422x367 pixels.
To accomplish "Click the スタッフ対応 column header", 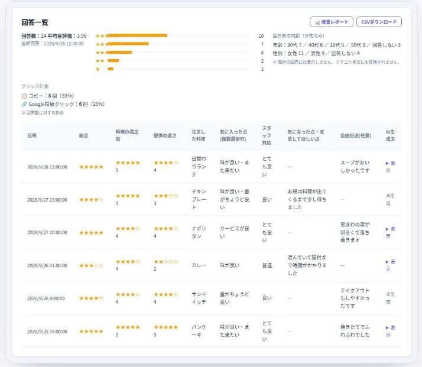I will (x=267, y=135).
